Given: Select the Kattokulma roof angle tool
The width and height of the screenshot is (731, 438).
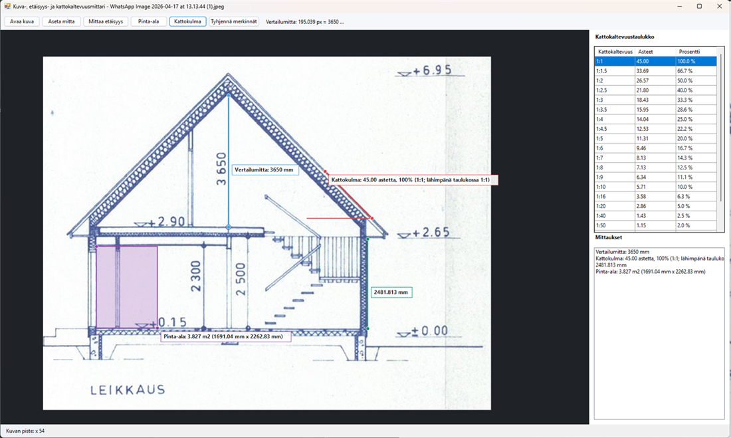Looking at the screenshot, I should (x=188, y=21).
